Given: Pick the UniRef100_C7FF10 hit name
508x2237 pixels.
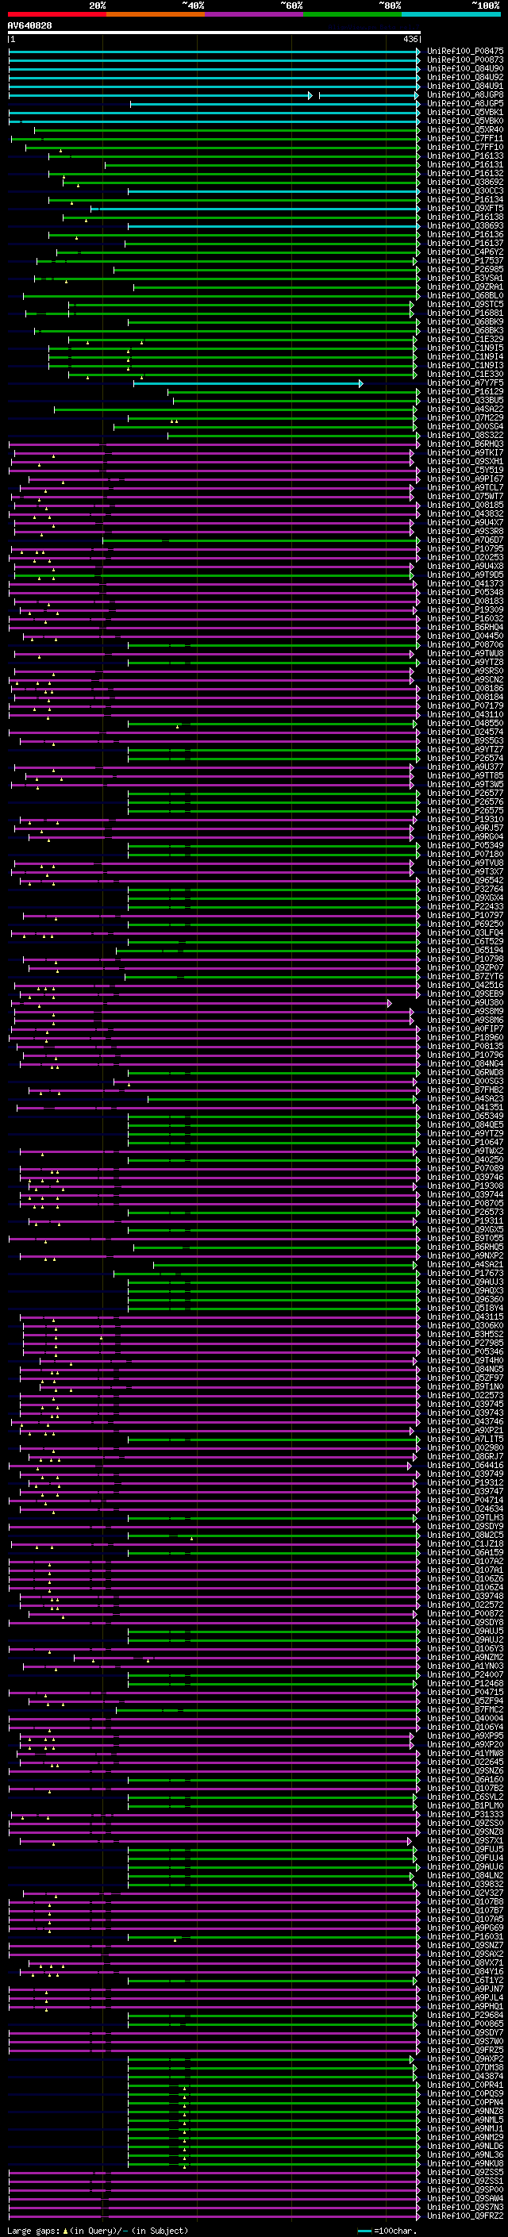Looking at the screenshot, I should pos(465,147).
